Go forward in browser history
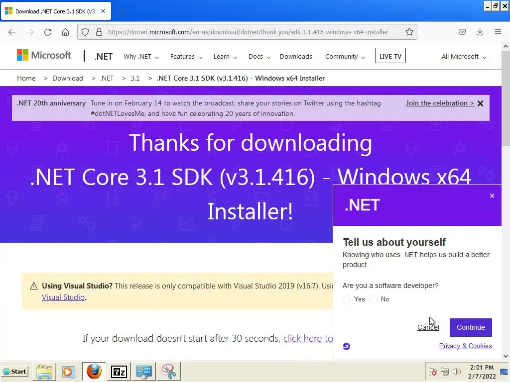 click(x=30, y=32)
